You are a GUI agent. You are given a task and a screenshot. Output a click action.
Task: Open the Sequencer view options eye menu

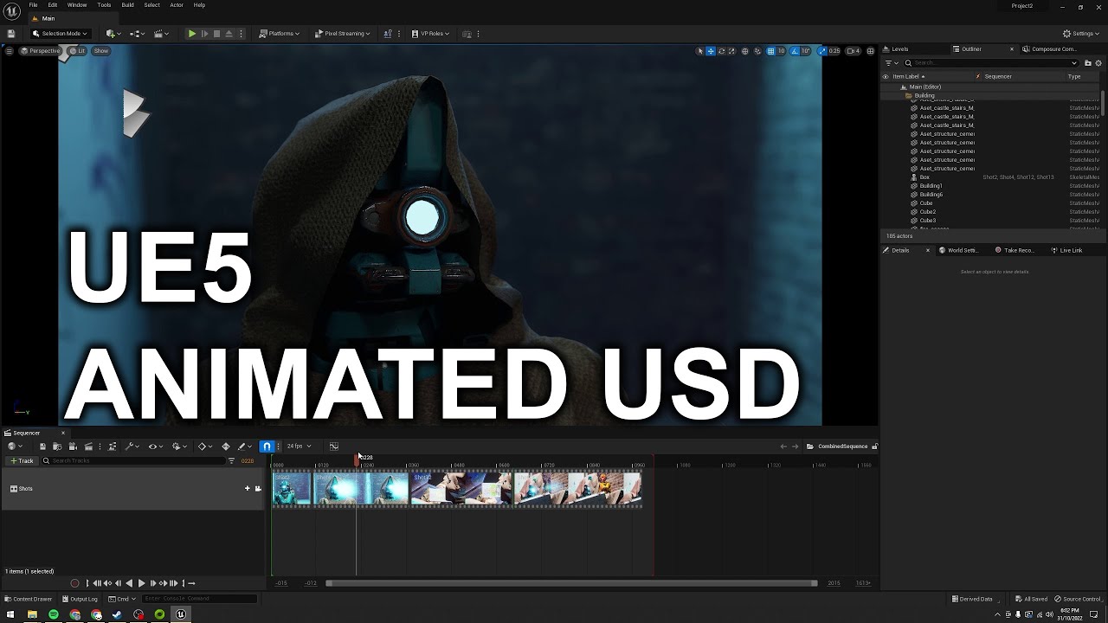pyautogui.click(x=155, y=446)
